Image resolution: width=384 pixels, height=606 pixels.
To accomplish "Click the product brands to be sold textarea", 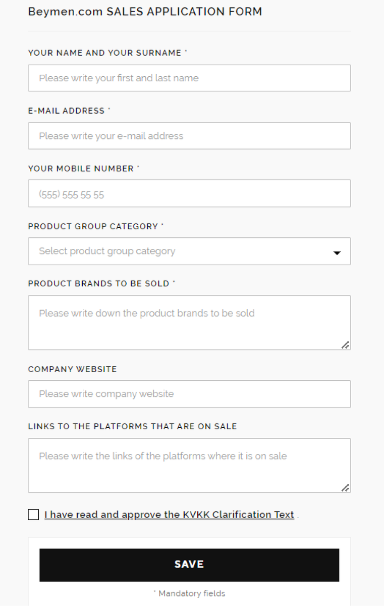I will (189, 322).
